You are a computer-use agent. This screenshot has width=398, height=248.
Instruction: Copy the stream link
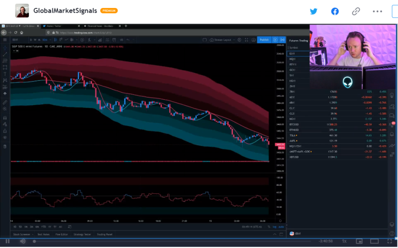coord(356,11)
